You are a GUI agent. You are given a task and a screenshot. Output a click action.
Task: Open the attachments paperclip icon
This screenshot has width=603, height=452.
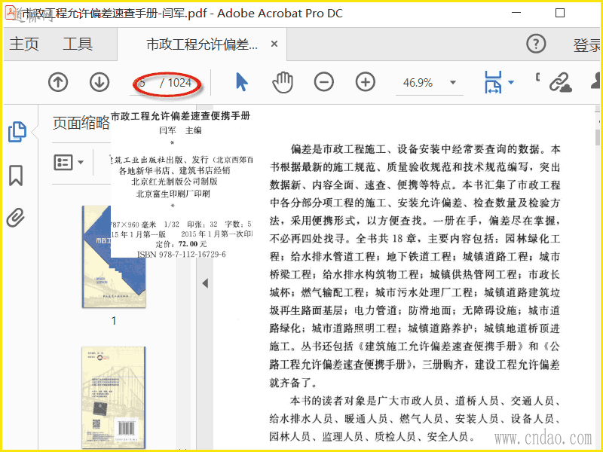click(16, 218)
